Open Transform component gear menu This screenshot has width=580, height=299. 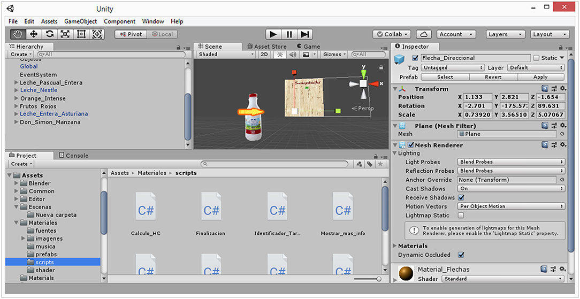click(563, 89)
